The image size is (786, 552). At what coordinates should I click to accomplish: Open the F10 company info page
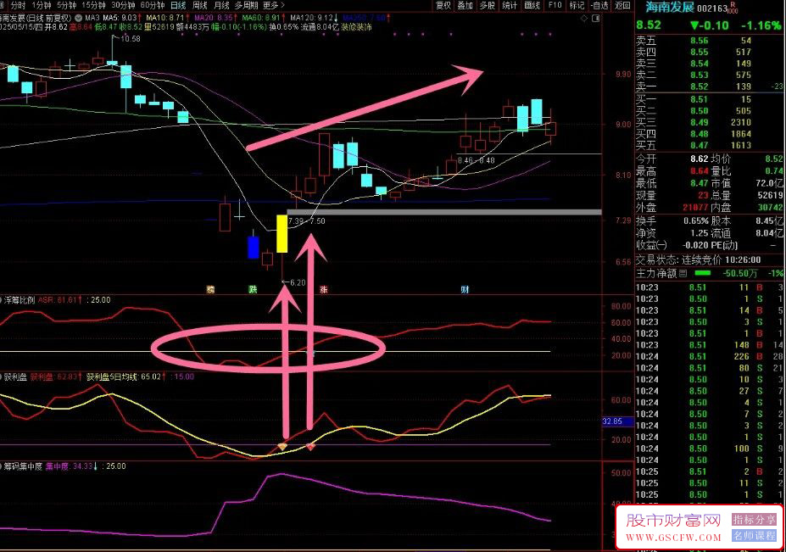(555, 5)
